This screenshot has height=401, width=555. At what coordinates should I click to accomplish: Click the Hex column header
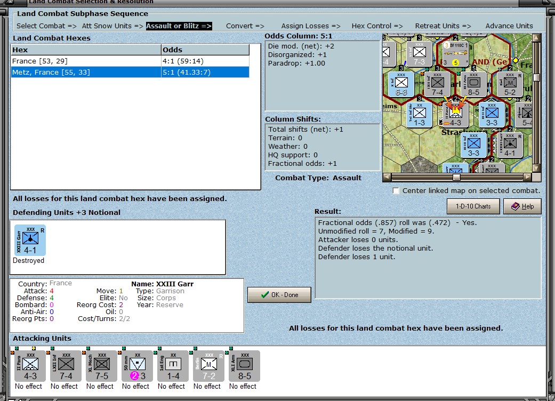tap(86, 50)
